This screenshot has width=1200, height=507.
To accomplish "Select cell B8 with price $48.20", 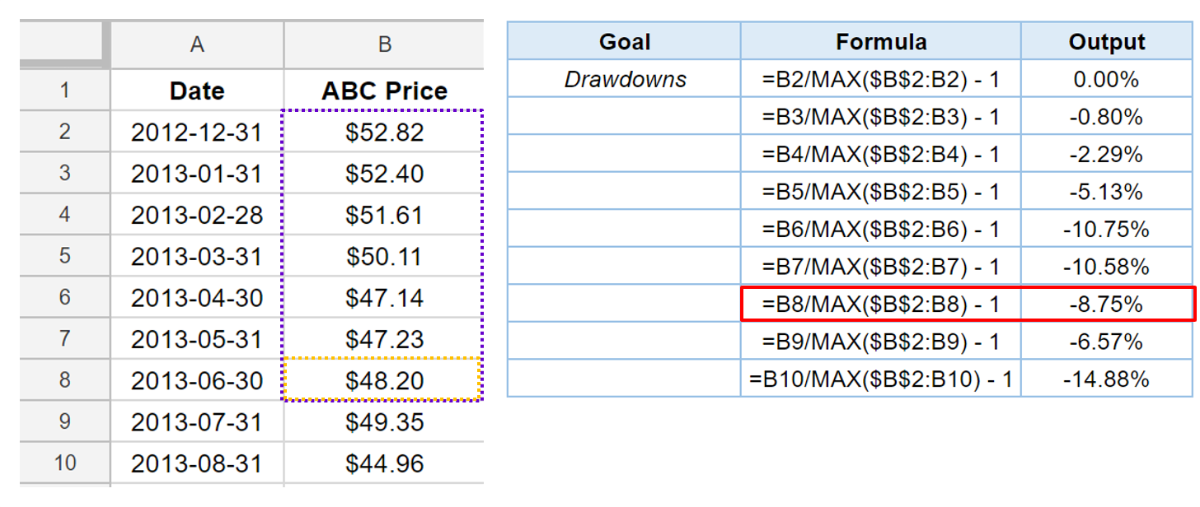I will point(384,380).
